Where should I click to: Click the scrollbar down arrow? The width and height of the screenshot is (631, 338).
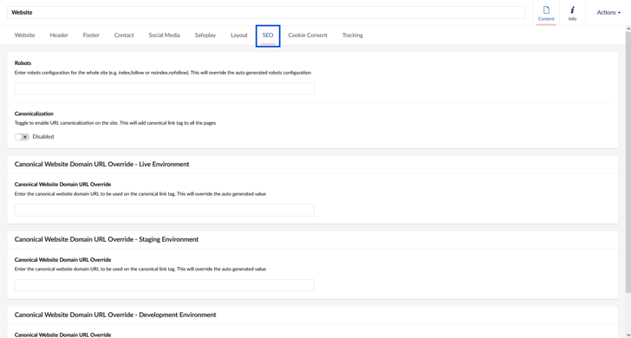coord(628,335)
